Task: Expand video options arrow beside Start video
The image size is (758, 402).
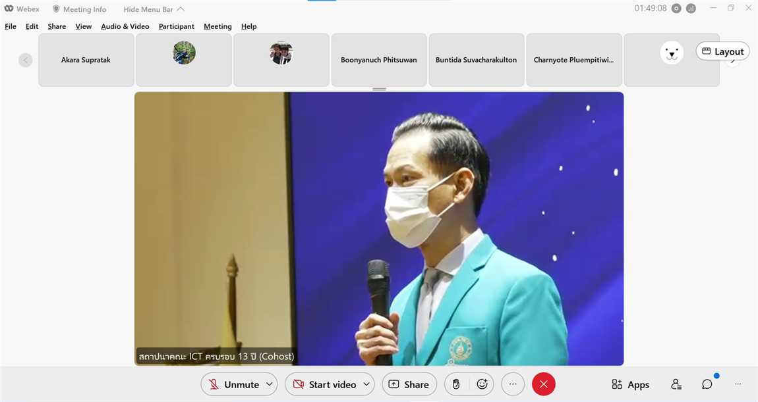Action: (366, 384)
